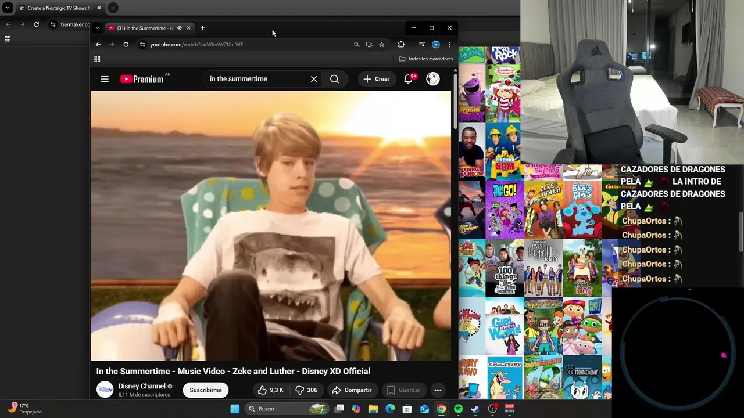
Task: Bookmark this page with the star icon
Action: point(381,44)
